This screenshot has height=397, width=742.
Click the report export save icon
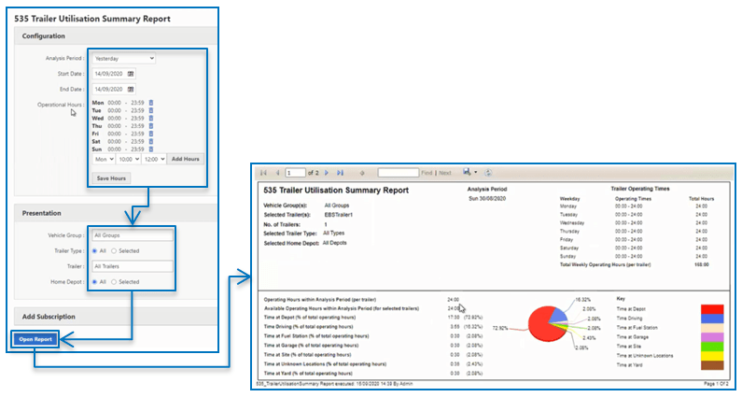click(466, 173)
